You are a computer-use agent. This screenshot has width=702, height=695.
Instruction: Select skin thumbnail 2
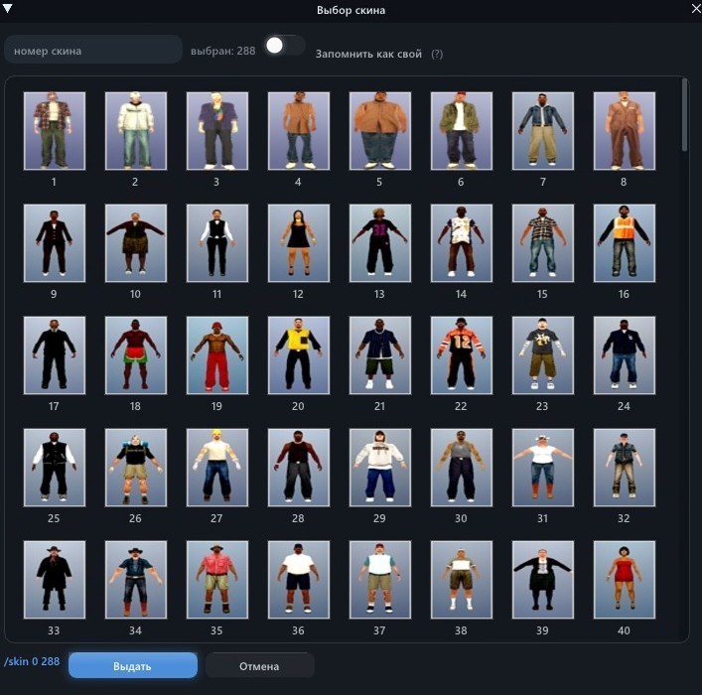tap(136, 131)
